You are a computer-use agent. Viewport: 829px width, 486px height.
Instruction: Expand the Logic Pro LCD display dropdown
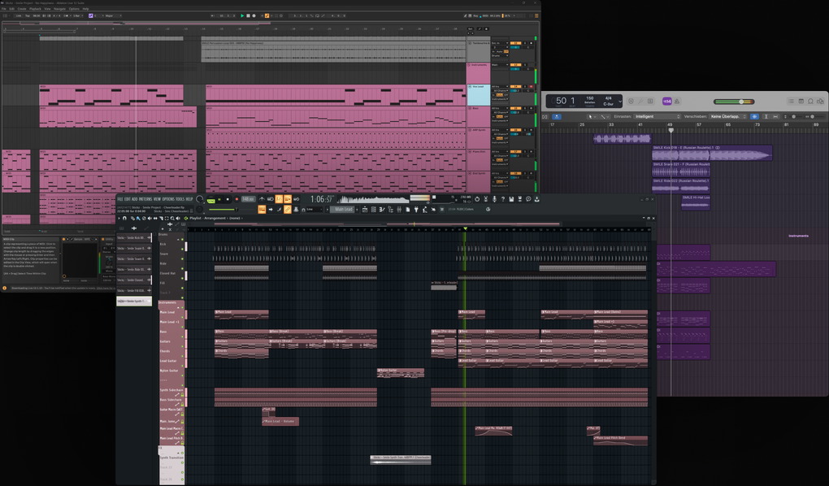[x=620, y=102]
